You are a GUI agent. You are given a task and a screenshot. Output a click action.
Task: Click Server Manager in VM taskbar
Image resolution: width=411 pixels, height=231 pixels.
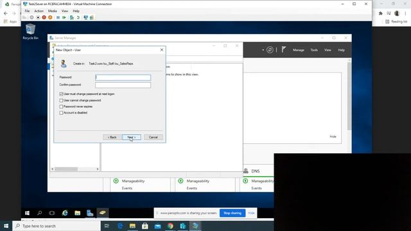click(x=90, y=213)
